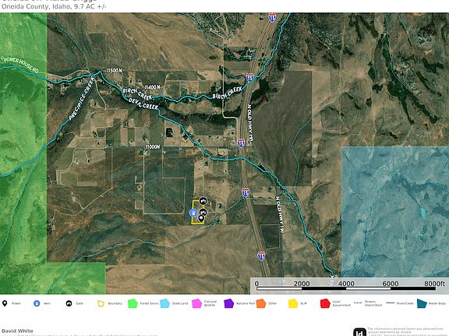Click the '11500 N' road label
449x336 pixels.
pyautogui.click(x=115, y=70)
